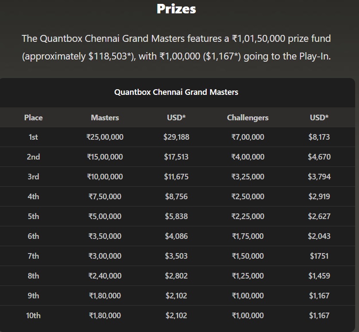Click the ₹10,00,000 third-place Masters prize
This screenshot has height=332, width=359.
105,177
